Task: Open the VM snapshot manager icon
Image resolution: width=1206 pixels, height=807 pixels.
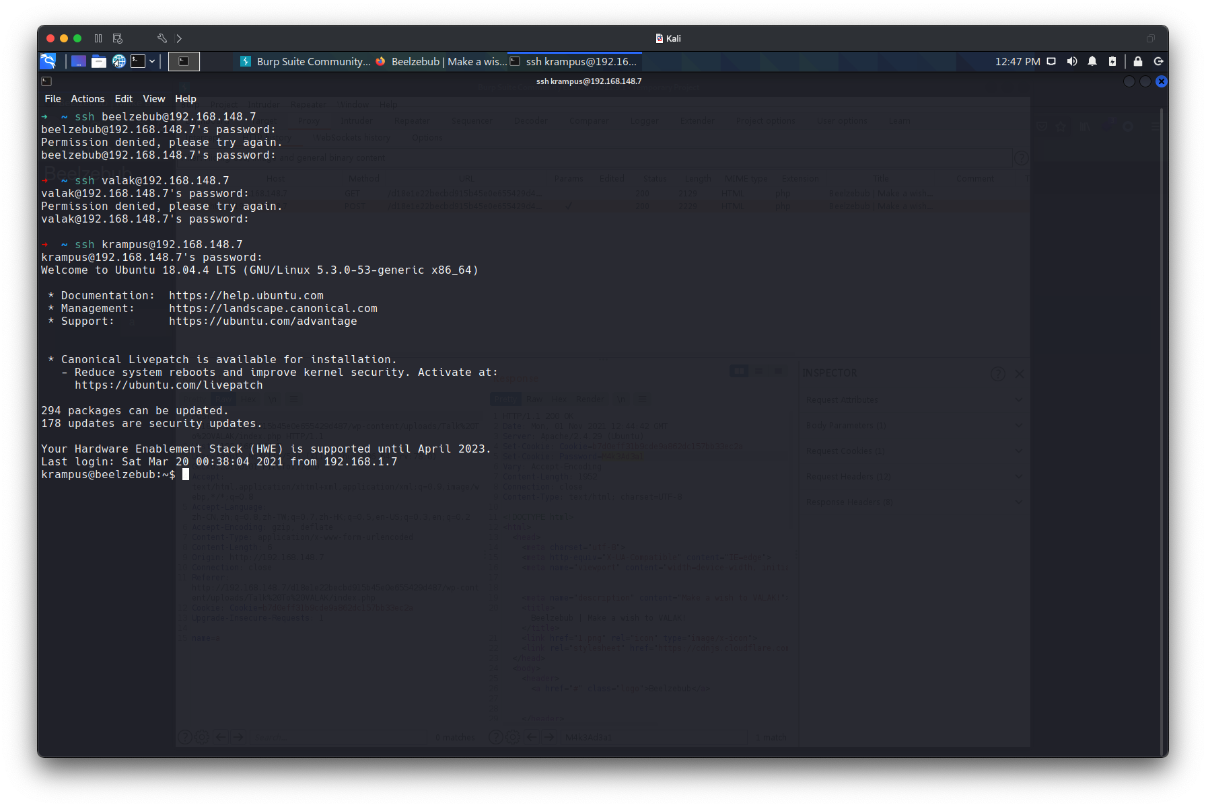Action: (x=118, y=38)
